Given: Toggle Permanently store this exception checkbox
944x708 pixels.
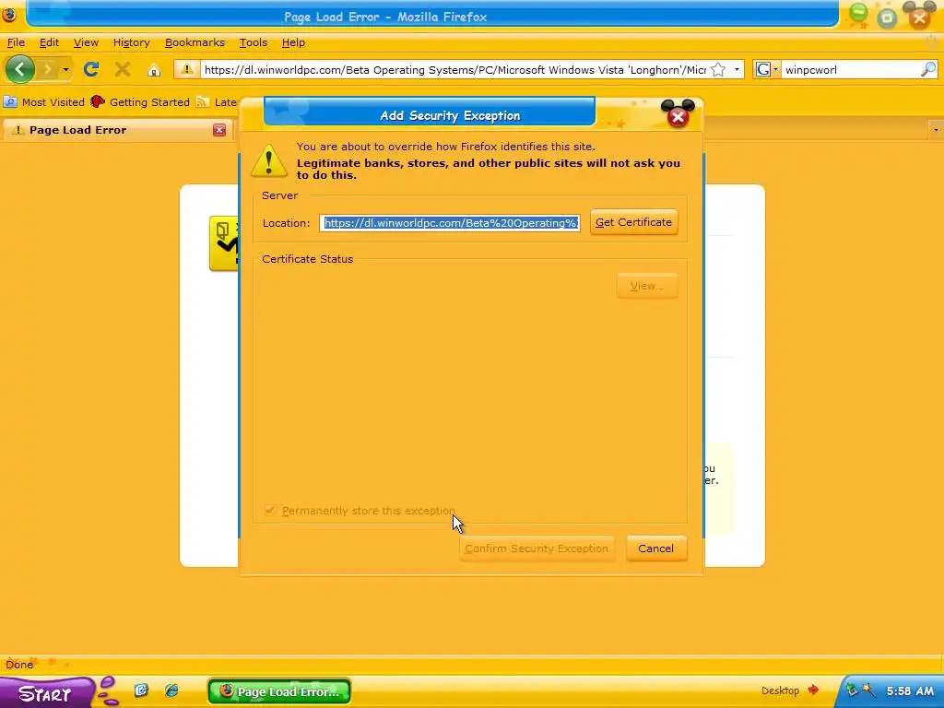Looking at the screenshot, I should 270,511.
